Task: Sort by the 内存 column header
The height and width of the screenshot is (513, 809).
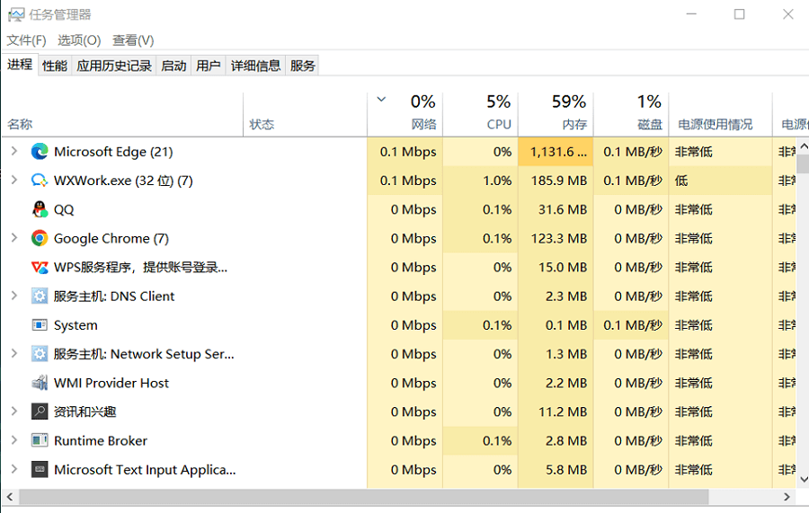Action: click(x=556, y=114)
